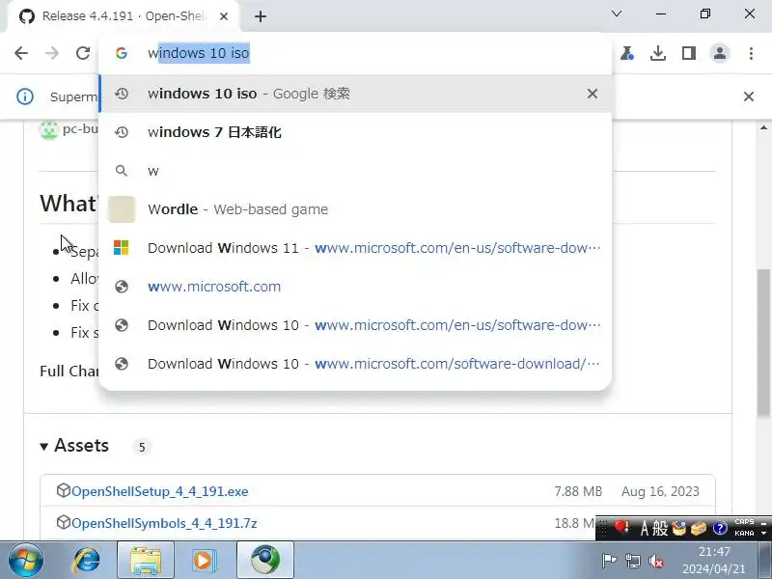This screenshot has height=579, width=772.
Task: Click the Assets count badge 5
Action: coord(142,447)
